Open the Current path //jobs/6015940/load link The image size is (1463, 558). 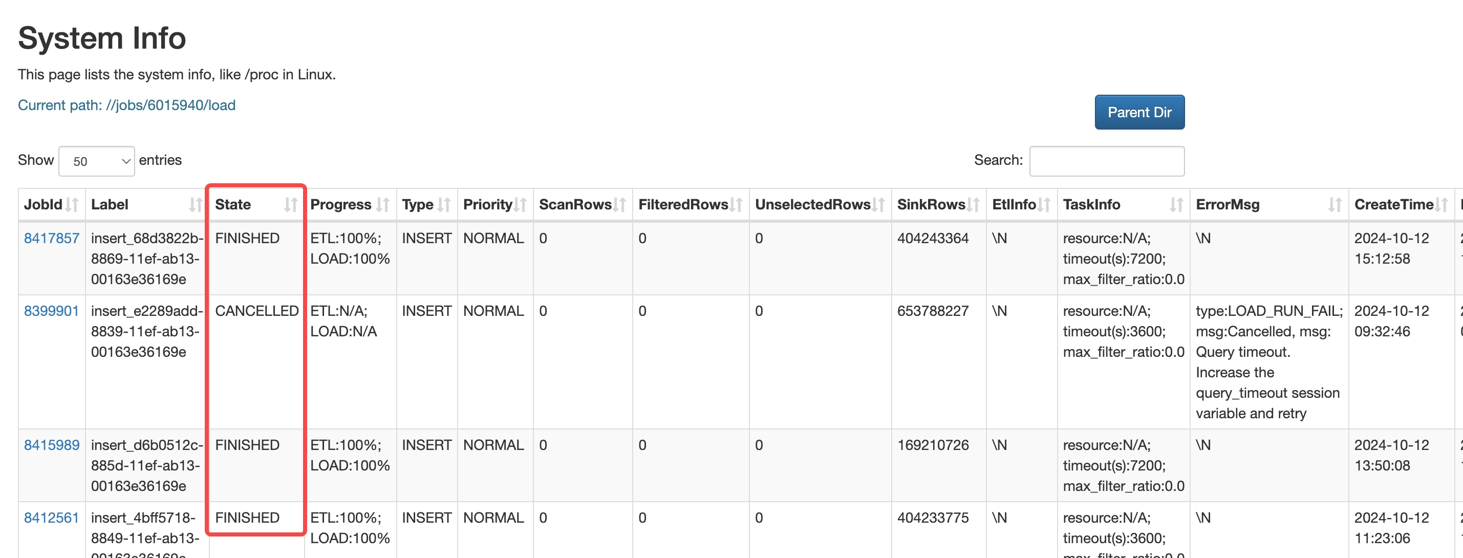pos(126,105)
